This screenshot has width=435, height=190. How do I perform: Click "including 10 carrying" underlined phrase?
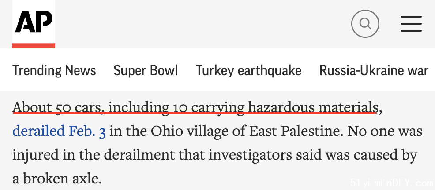(176, 107)
